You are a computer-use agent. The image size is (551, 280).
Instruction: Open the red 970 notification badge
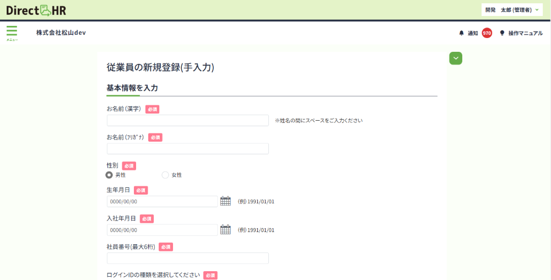pyautogui.click(x=487, y=33)
